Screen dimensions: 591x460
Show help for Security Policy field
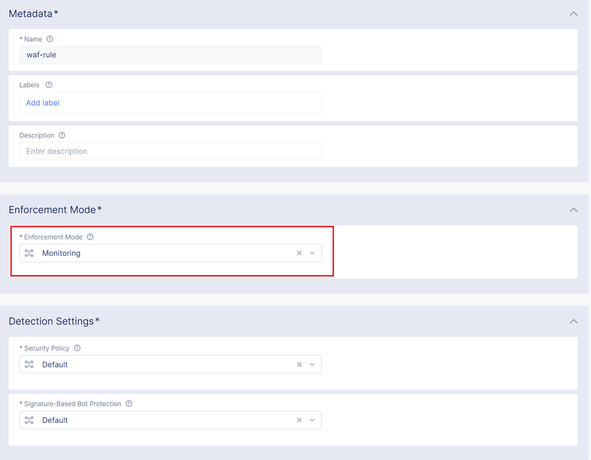coord(77,348)
